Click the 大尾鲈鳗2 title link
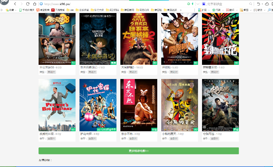Screen dimensions: 273x167 (128, 67)
